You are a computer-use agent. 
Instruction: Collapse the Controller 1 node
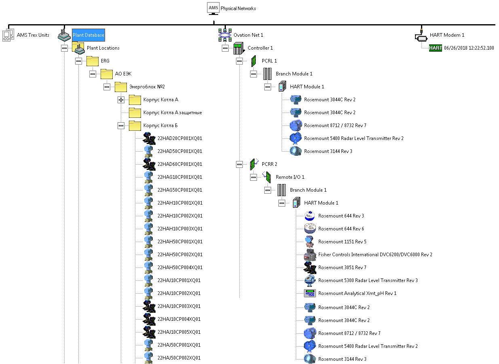click(225, 48)
